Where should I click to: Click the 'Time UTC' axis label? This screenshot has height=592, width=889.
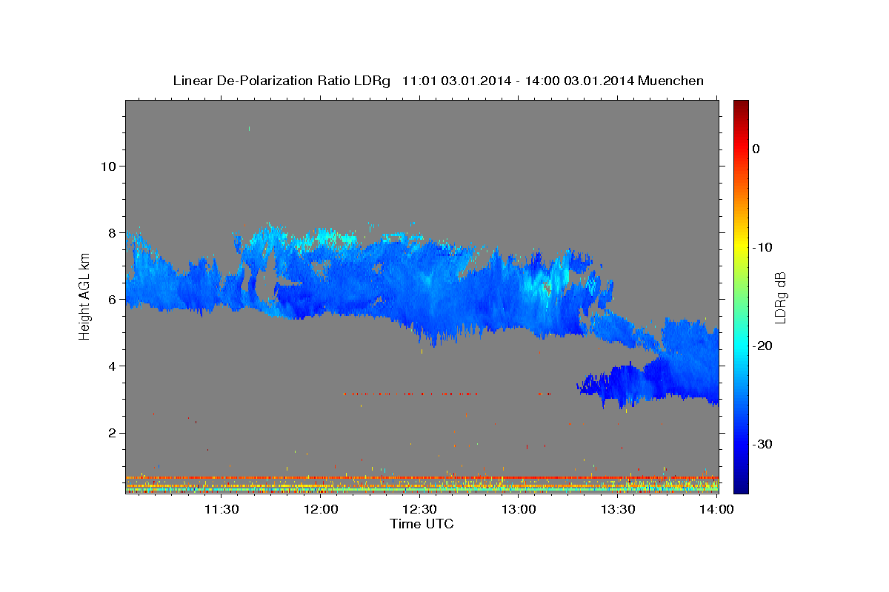422,524
